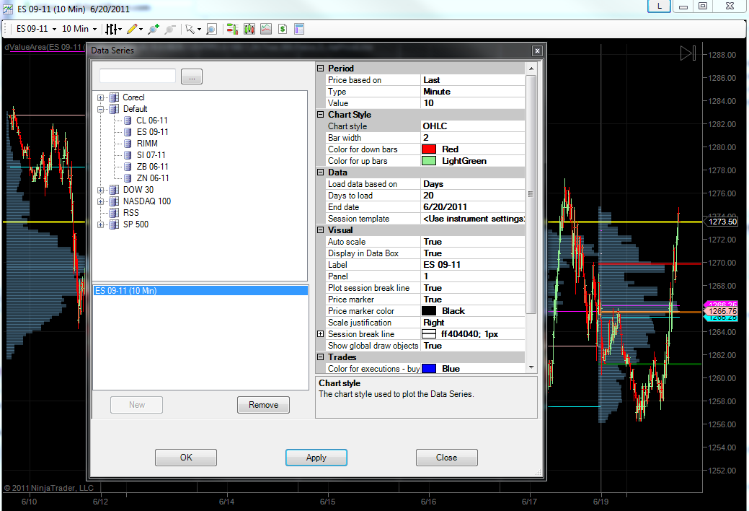Click the OK button
This screenshot has height=511, width=749.
(186, 458)
